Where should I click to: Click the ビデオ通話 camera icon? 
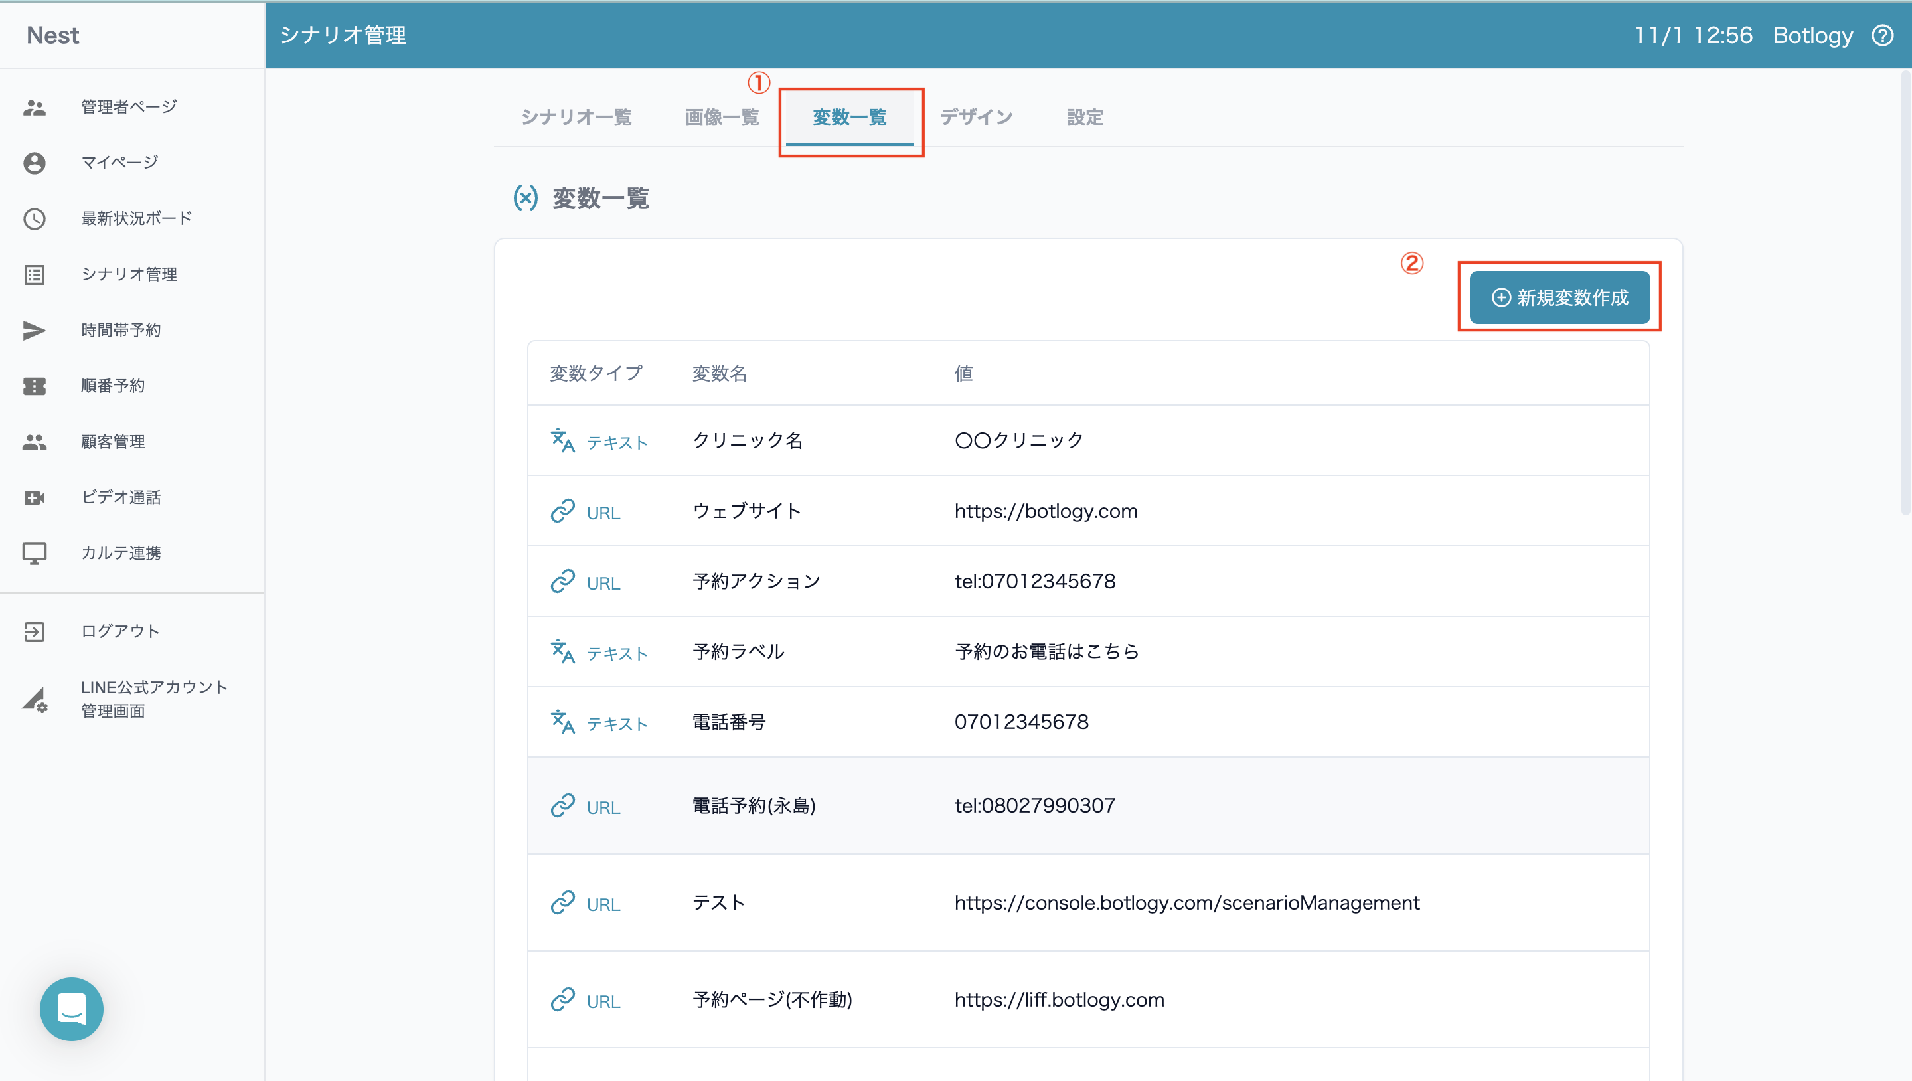(x=34, y=497)
